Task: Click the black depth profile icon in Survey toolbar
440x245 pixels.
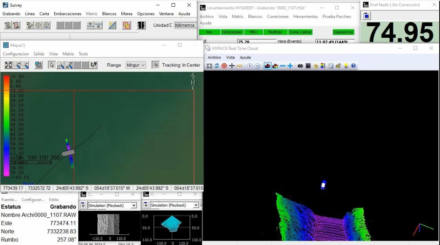Action: click(x=141, y=25)
